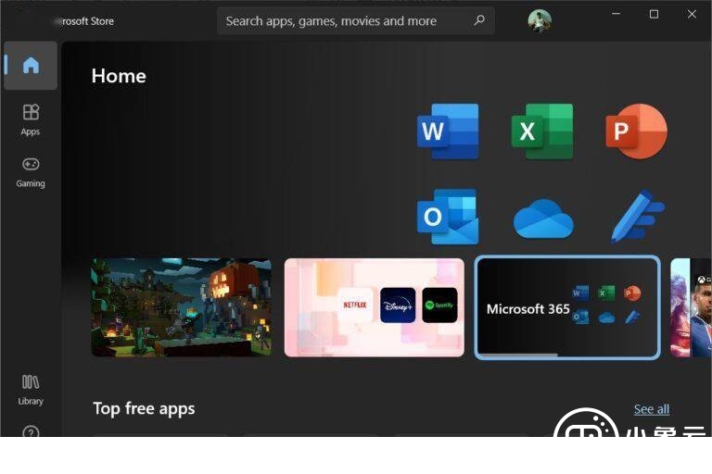Open the Help icon in sidebar
This screenshot has height=474, width=712.
(31, 431)
